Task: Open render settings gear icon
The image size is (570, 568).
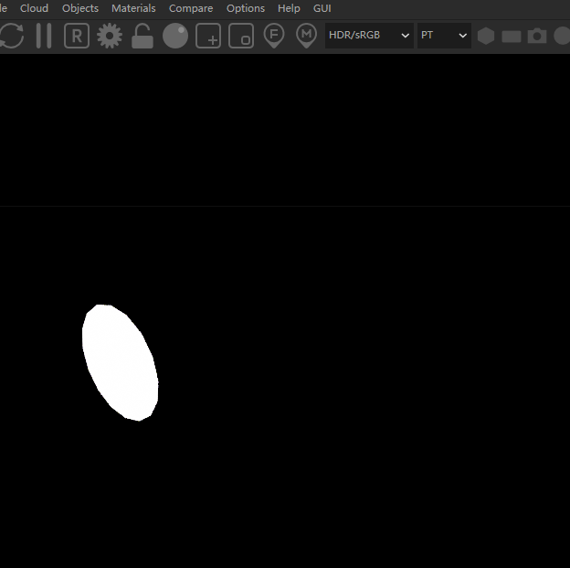Action: tap(110, 36)
